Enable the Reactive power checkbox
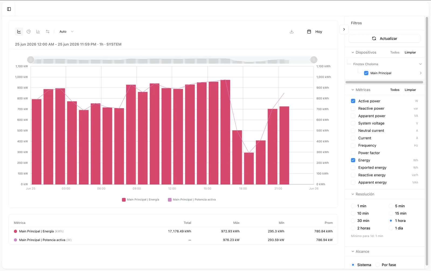 (x=353, y=108)
